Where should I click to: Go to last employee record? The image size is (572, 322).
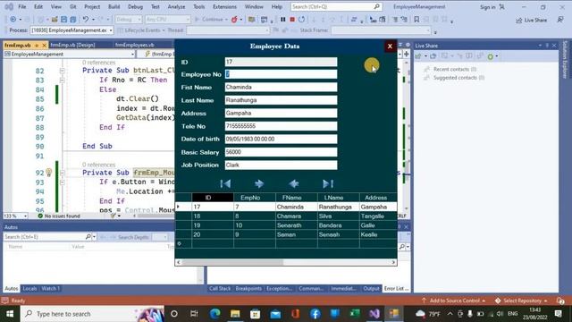click(x=328, y=183)
